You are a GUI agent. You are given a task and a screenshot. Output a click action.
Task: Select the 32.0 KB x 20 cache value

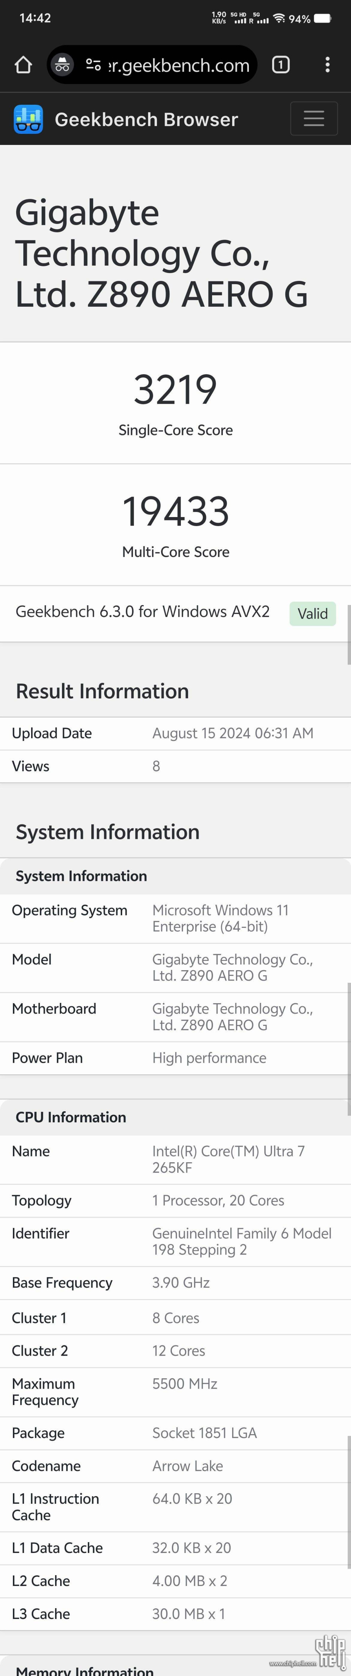(x=192, y=1548)
